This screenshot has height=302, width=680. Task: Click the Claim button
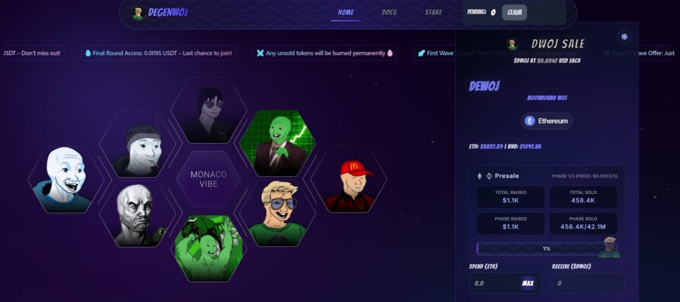coord(515,13)
